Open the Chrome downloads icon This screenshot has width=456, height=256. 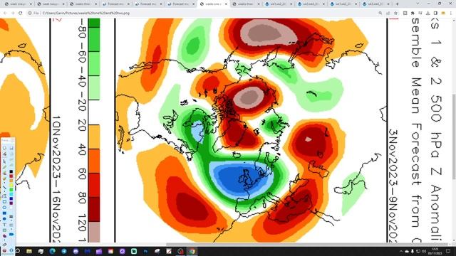click(427, 13)
